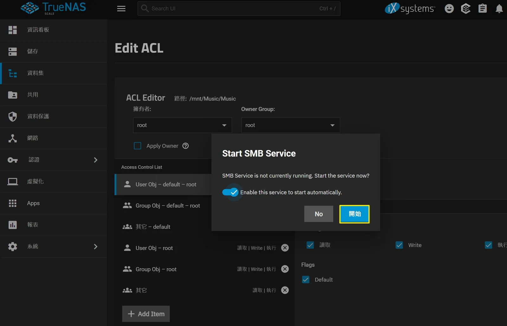507x326 pixels.
Task: Toggle Enable this service to start automatically
Action: (x=230, y=192)
